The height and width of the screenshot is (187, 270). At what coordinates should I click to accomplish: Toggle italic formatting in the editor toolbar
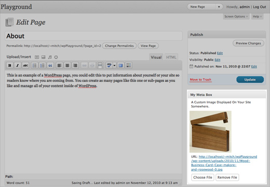point(18,65)
